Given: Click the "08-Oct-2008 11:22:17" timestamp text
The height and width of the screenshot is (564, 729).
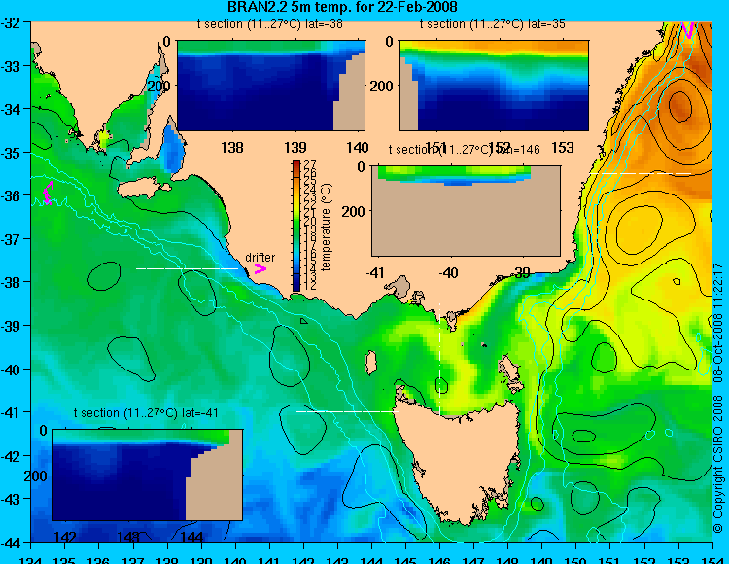Looking at the screenshot, I should coord(718,323).
